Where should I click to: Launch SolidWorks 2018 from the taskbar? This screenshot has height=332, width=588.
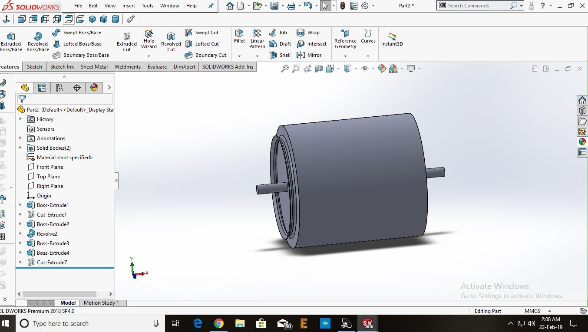[x=367, y=323]
